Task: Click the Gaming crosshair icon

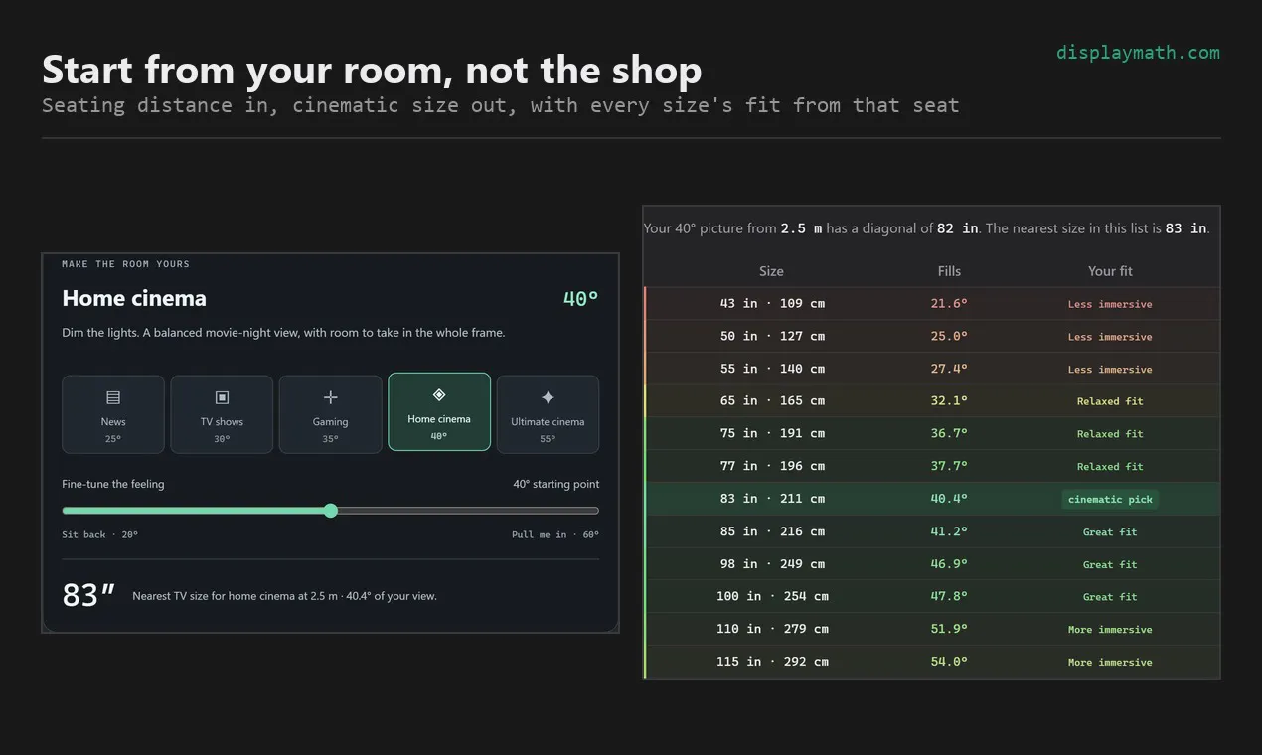Action: pyautogui.click(x=331, y=397)
